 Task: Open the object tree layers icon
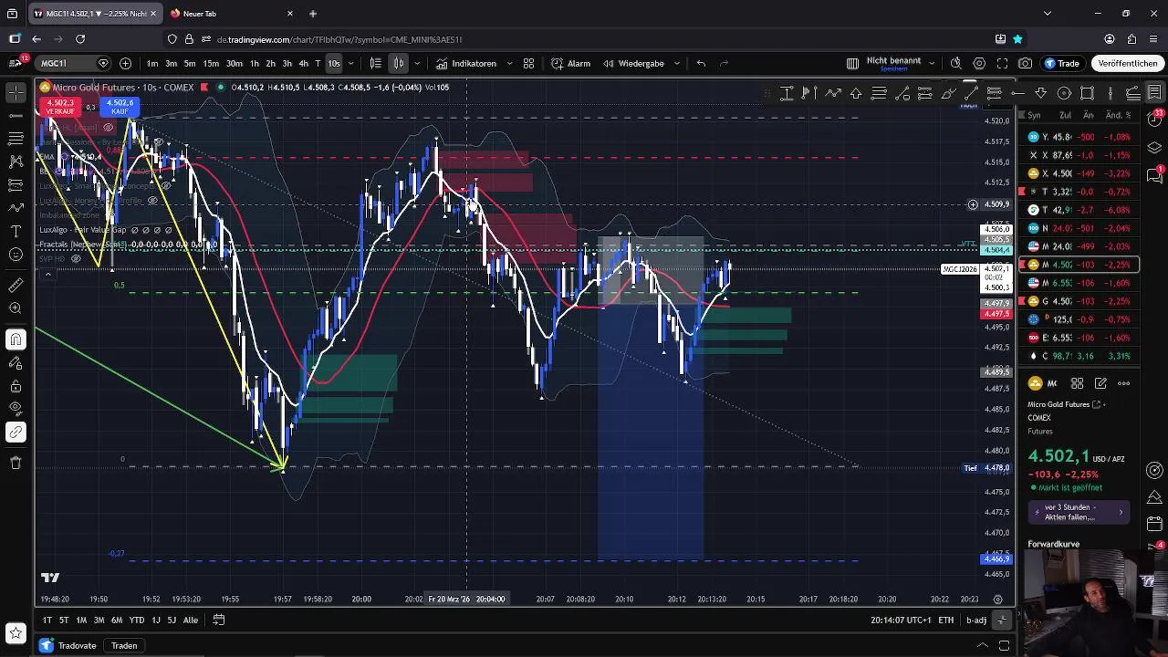pos(1154,147)
